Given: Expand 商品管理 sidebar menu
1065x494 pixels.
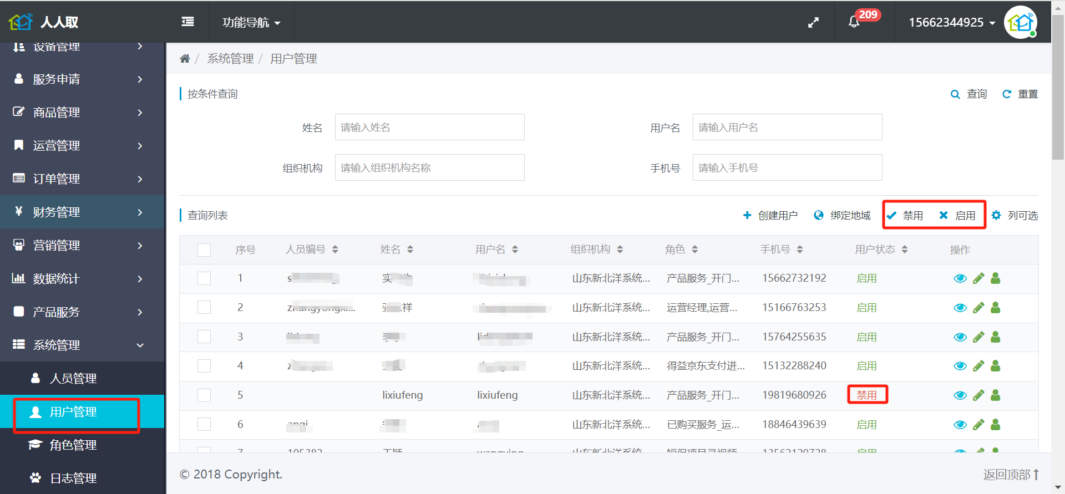Looking at the screenshot, I should point(82,112).
